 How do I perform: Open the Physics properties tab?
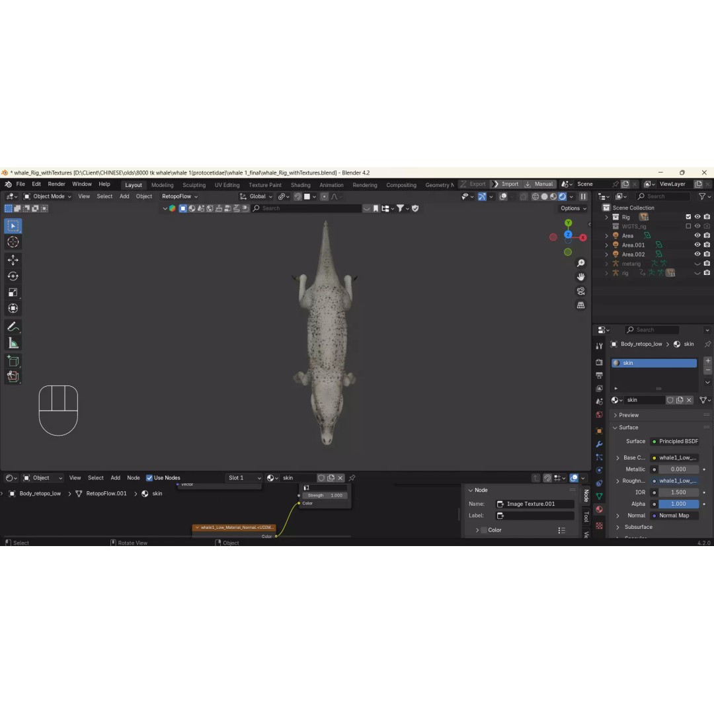(599, 470)
